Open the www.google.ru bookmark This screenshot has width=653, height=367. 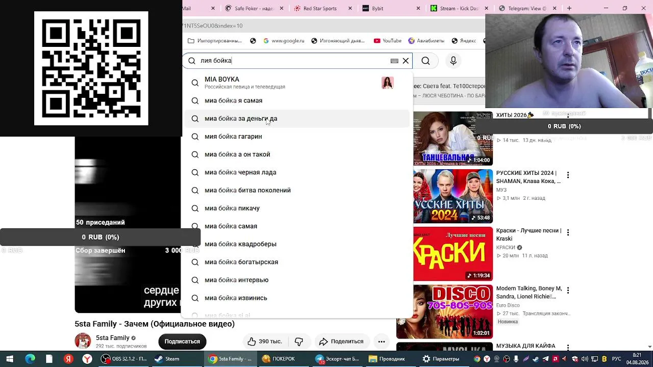point(284,41)
